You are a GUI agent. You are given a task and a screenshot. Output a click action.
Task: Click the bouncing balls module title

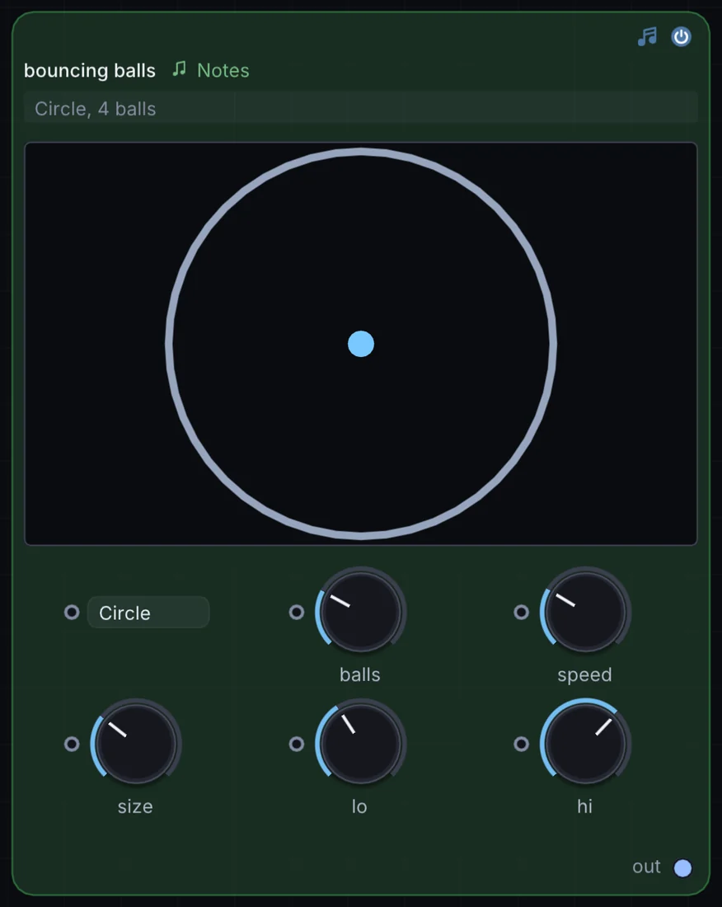[90, 71]
